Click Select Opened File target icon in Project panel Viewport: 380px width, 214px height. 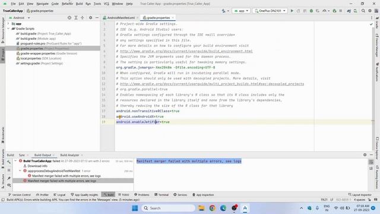click(x=69, y=18)
